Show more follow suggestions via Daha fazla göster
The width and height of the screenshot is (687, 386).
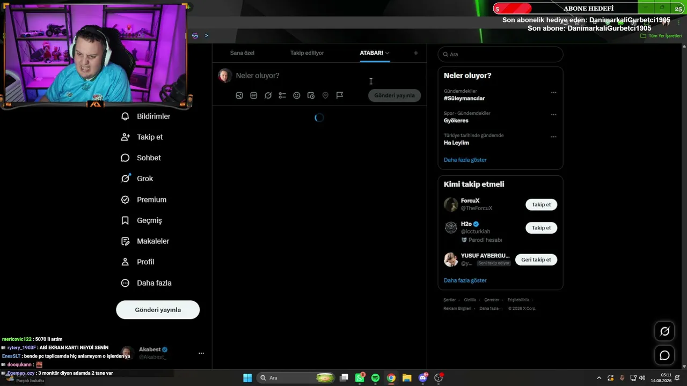pos(465,280)
